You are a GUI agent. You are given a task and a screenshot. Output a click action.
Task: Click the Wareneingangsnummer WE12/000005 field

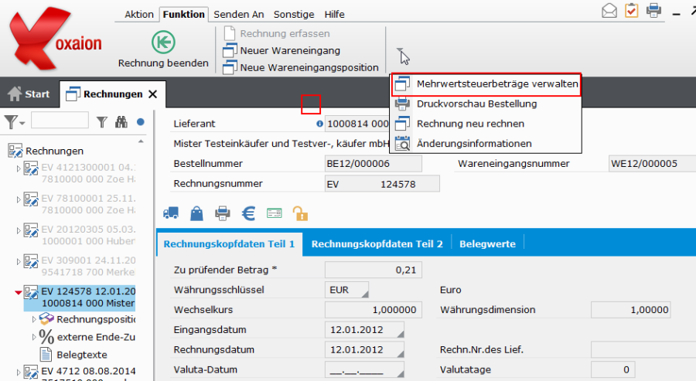pyautogui.click(x=653, y=164)
